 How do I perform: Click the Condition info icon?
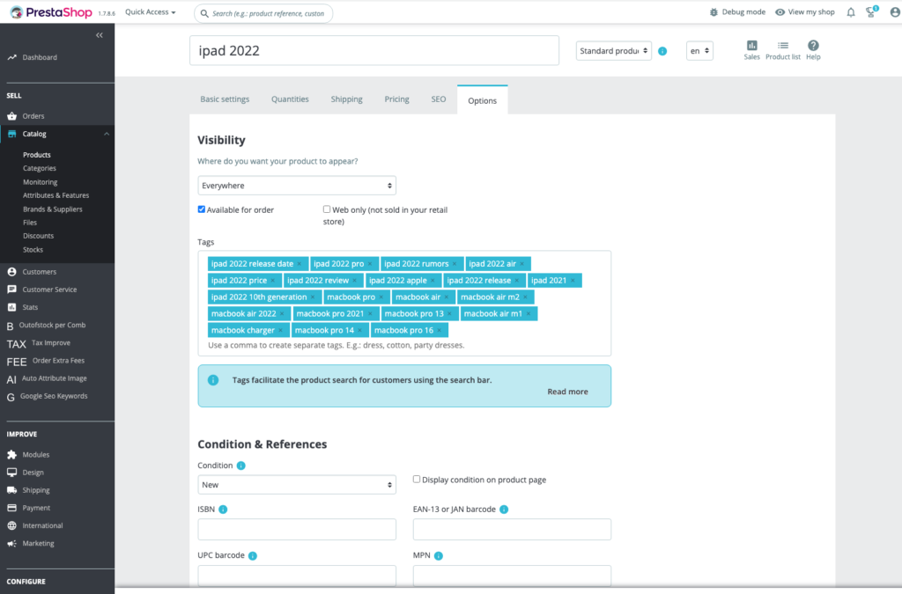tap(241, 466)
